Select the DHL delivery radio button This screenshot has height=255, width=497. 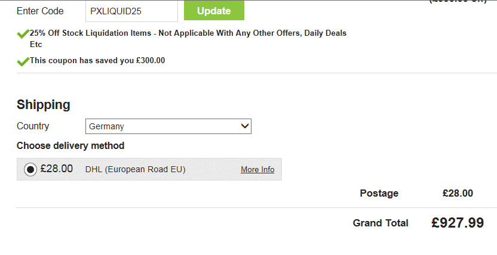point(30,169)
